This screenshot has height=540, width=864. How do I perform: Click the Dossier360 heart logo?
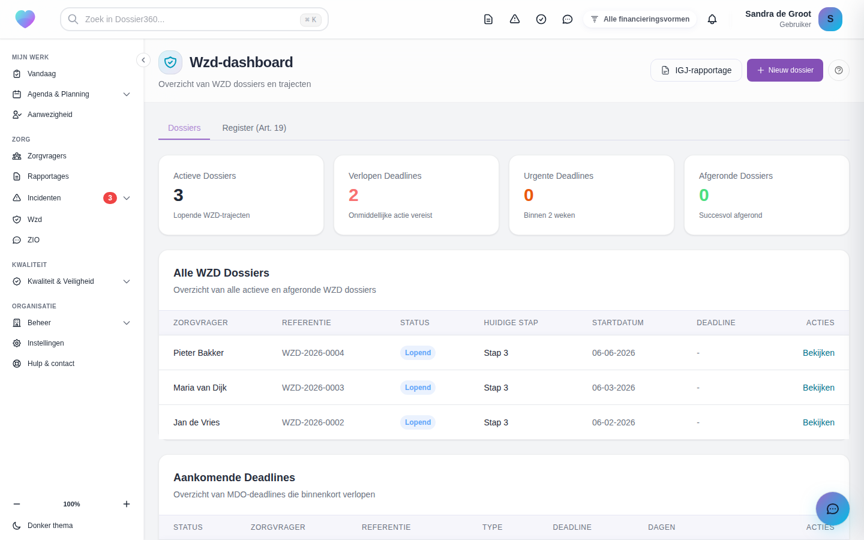[x=25, y=19]
